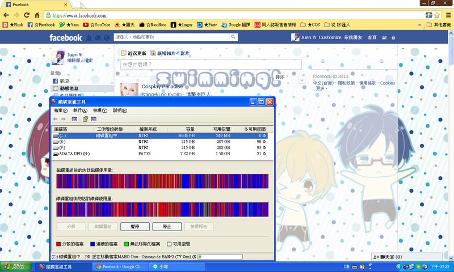Select the Facebook browser tab

[x=35, y=5]
